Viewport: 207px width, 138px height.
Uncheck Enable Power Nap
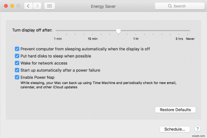pos(17,77)
